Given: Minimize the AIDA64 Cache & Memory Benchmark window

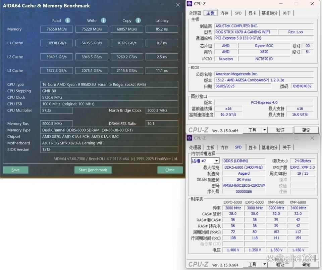Looking at the screenshot, I should click(x=162, y=5).
